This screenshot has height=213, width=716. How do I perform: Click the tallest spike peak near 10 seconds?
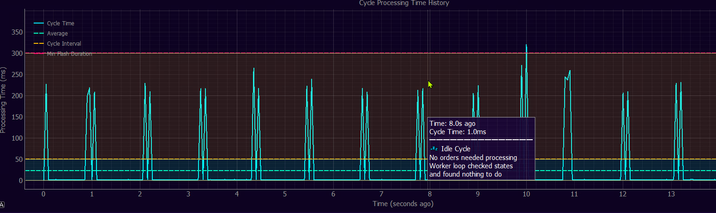click(x=526, y=45)
